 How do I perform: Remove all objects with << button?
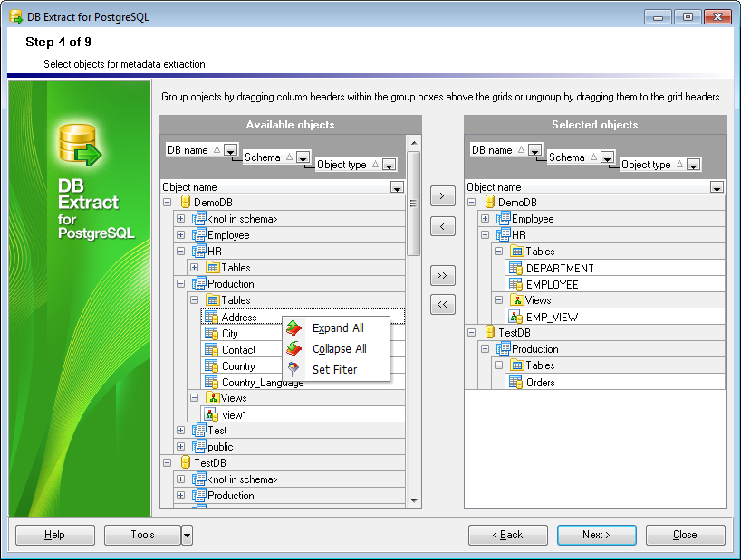tap(442, 304)
